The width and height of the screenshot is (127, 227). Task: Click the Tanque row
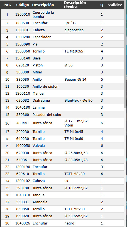(x=62, y=195)
